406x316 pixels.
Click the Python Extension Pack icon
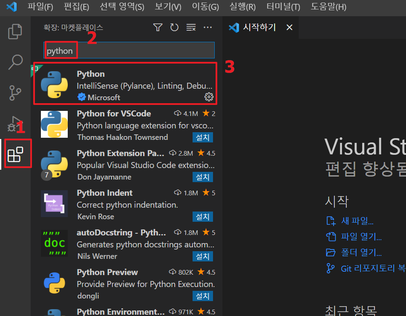point(55,164)
